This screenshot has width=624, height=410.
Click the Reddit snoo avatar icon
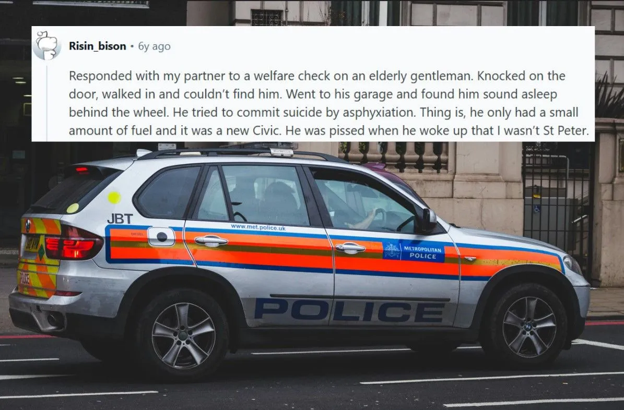click(47, 46)
